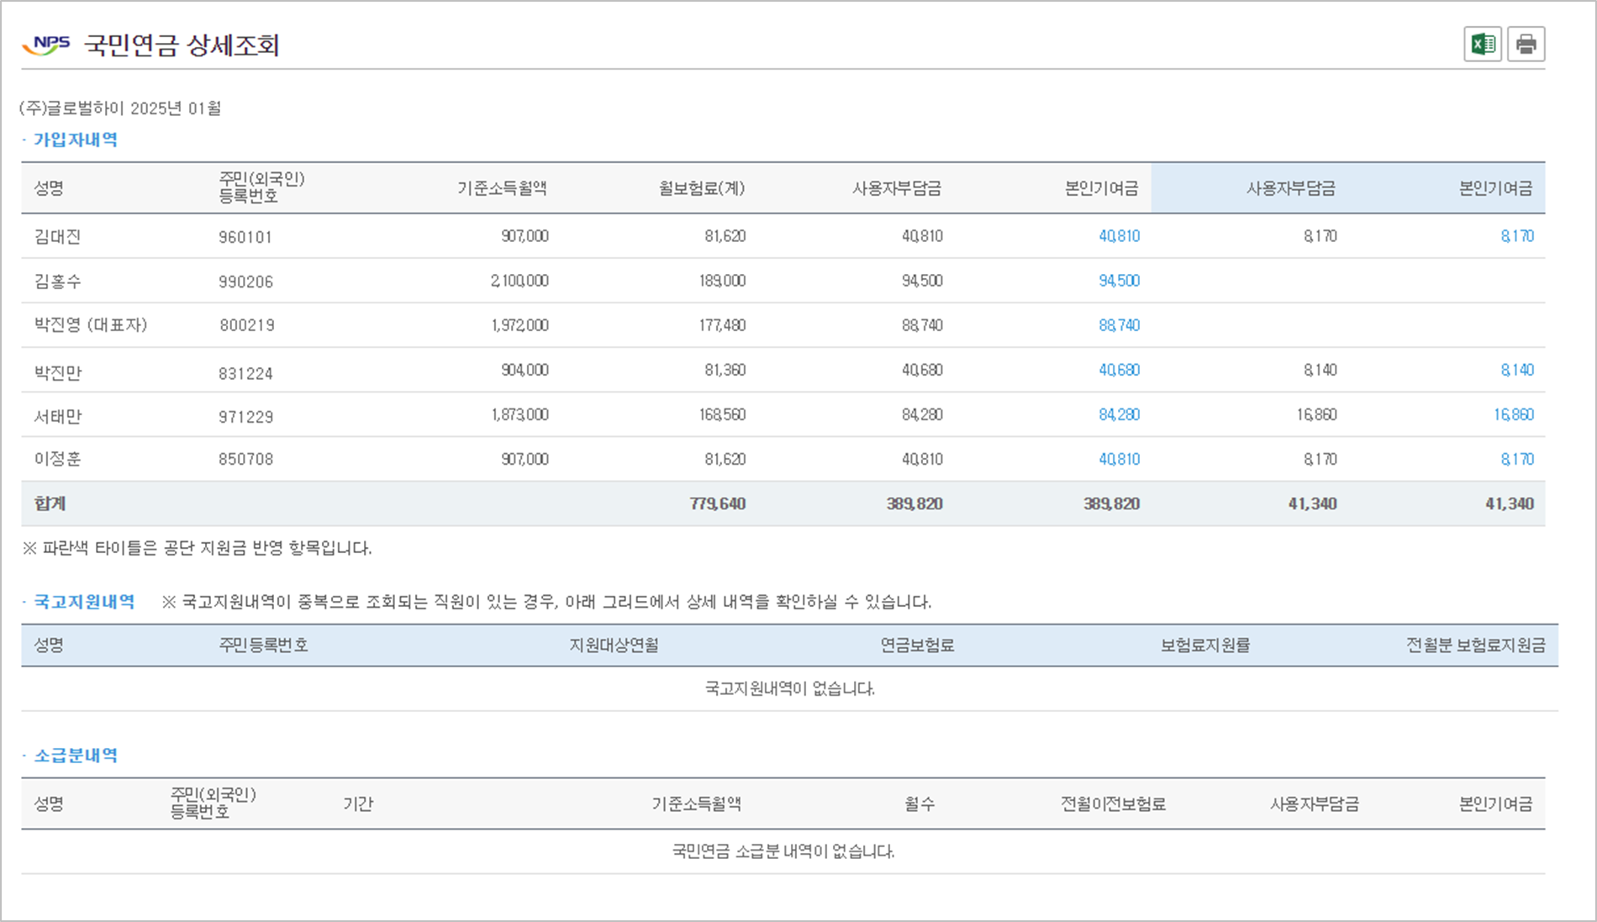Open 김대진's blue 40,810 contribution link
Viewport: 1597px width, 922px height.
(x=1119, y=236)
